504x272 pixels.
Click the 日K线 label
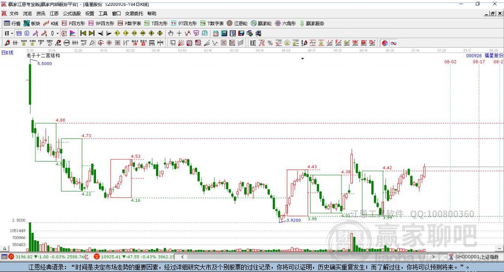click(x=7, y=53)
